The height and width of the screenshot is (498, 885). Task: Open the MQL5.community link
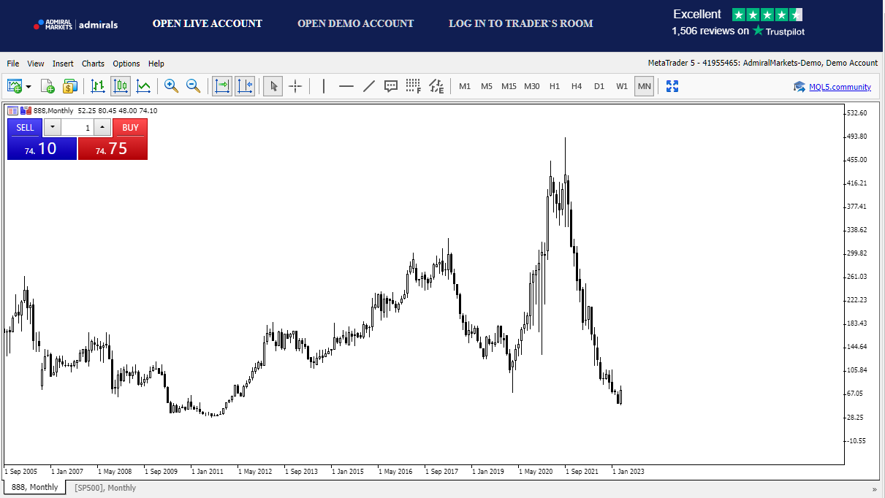pos(840,87)
